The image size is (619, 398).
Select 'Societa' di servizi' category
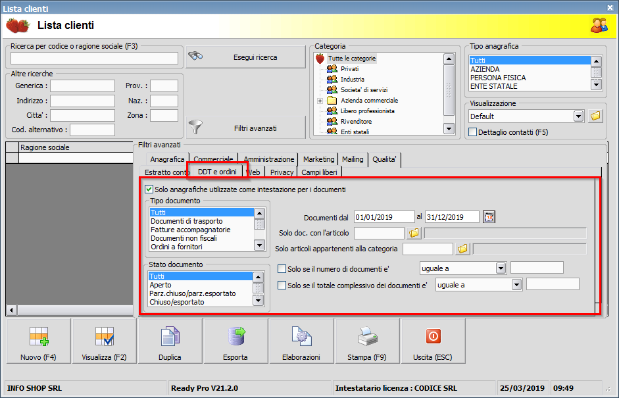point(364,90)
